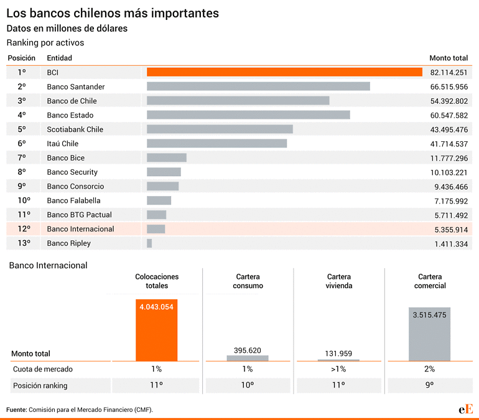This screenshot has width=479, height=420.
Task: Click the value 54.392.802
Action: point(449,101)
